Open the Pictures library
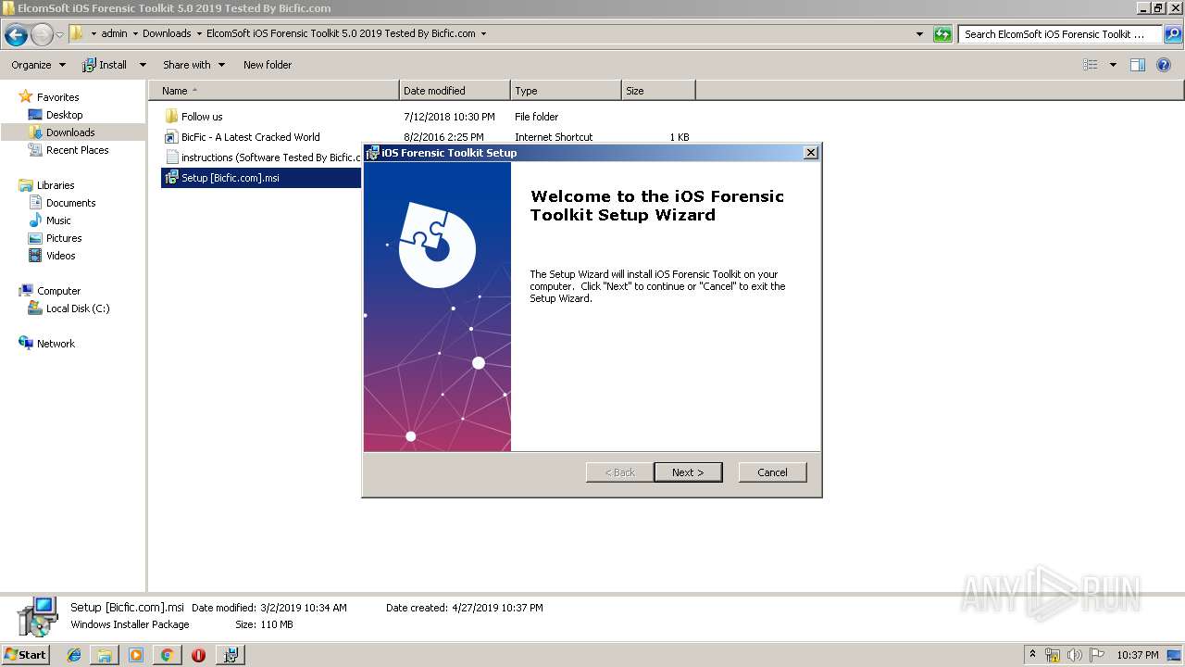Image resolution: width=1185 pixels, height=667 pixels. [x=64, y=238]
